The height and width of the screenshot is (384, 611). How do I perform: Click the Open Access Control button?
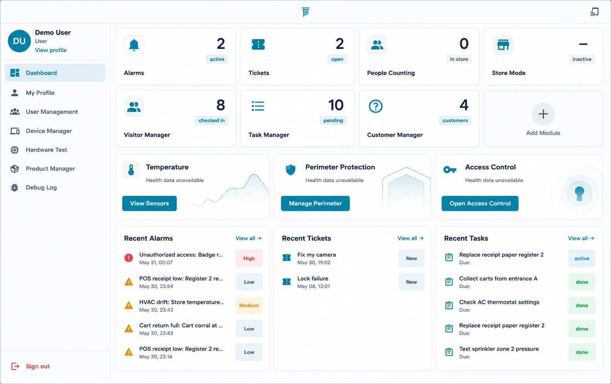(x=480, y=204)
